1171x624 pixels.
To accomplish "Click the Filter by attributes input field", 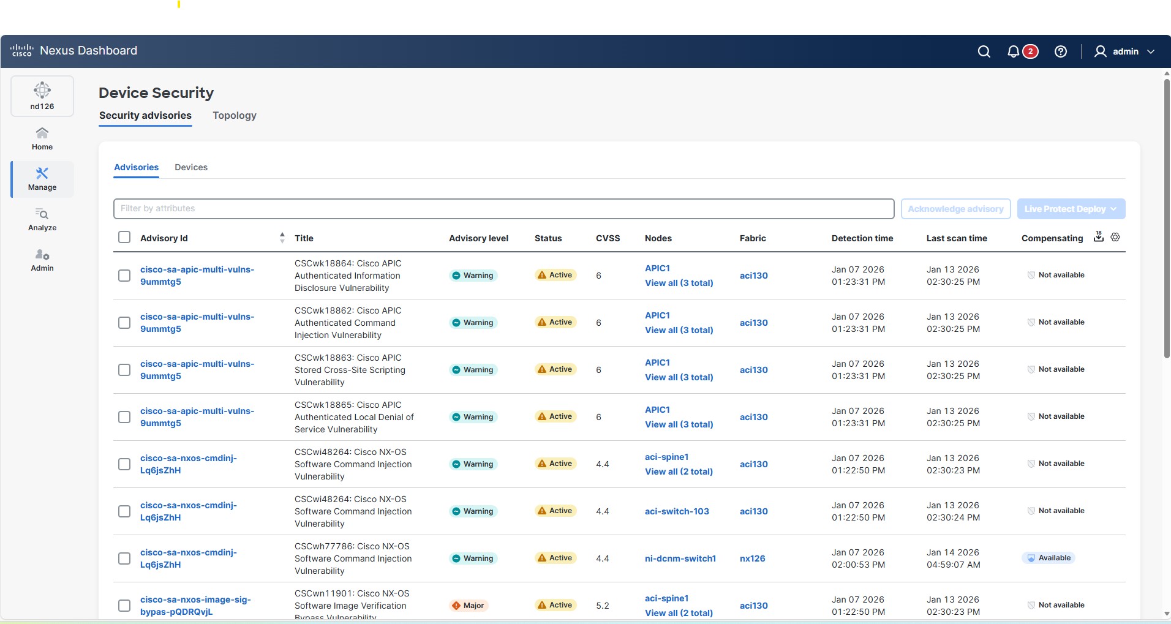I will [503, 208].
